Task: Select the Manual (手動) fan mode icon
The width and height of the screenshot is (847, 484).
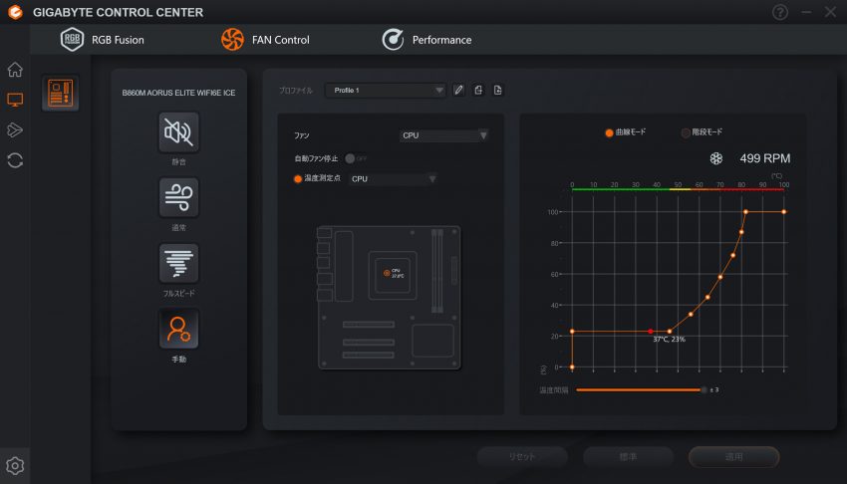Action: pyautogui.click(x=178, y=329)
